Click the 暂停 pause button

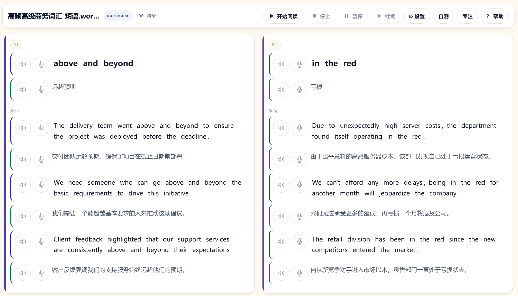[353, 16]
